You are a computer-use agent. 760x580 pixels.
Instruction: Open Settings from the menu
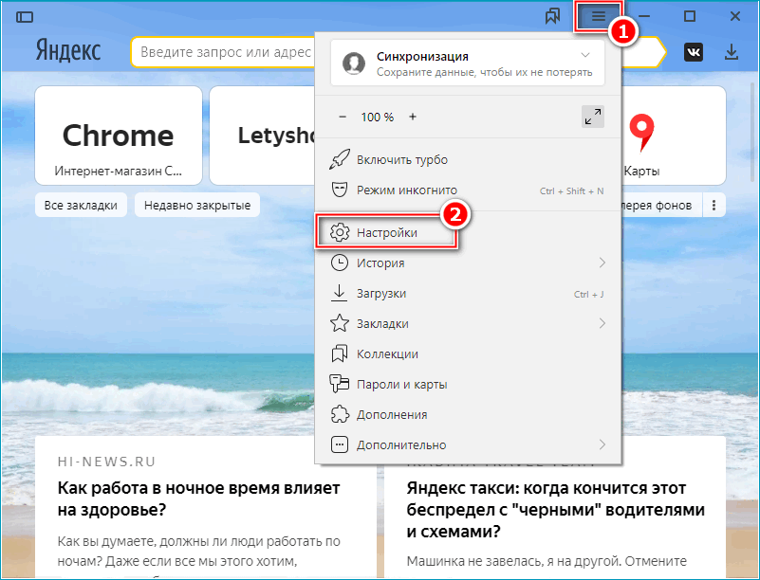tap(387, 232)
